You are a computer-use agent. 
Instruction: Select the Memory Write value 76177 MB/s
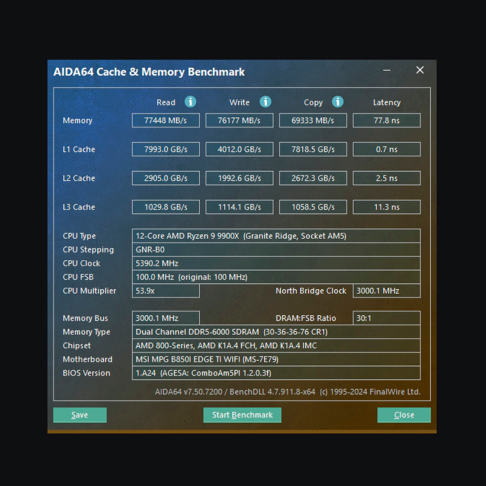click(239, 120)
